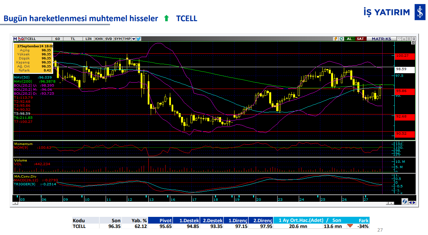428x235 pixels.
Task: Toggle the KHN toolbar button
Action: click(99, 39)
